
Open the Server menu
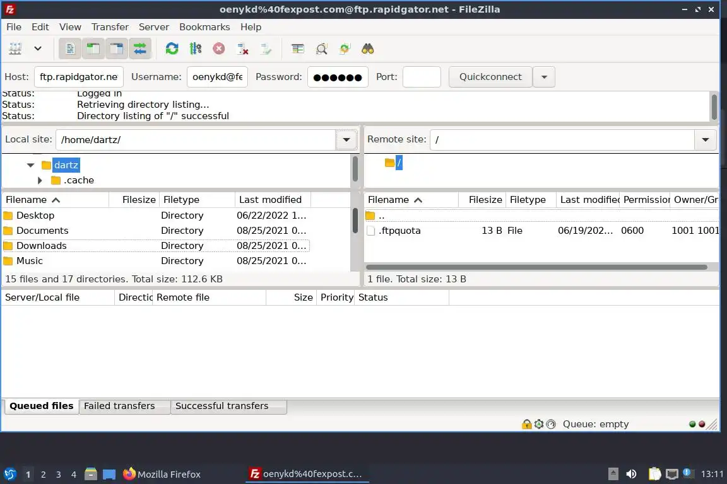point(154,27)
